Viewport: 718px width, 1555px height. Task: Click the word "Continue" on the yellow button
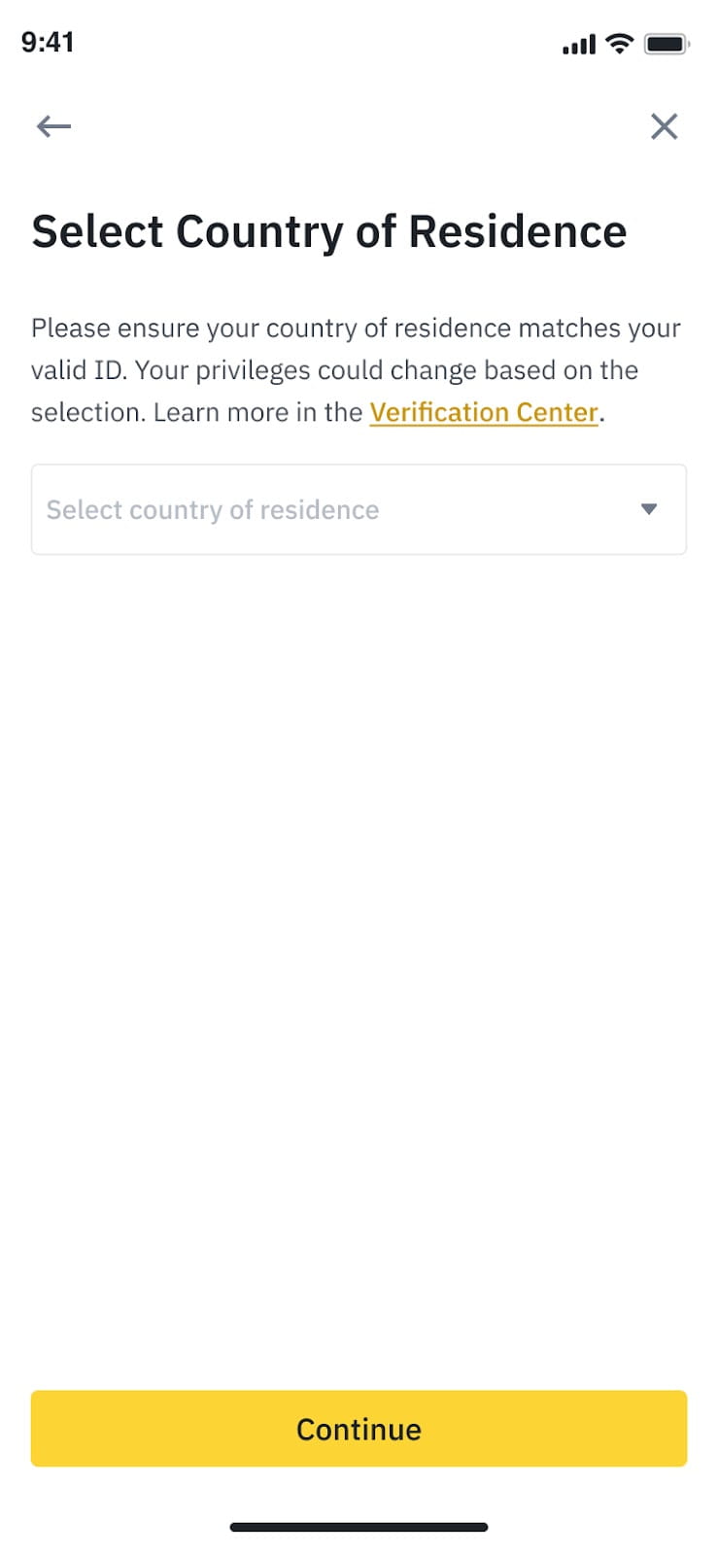coord(359,1429)
